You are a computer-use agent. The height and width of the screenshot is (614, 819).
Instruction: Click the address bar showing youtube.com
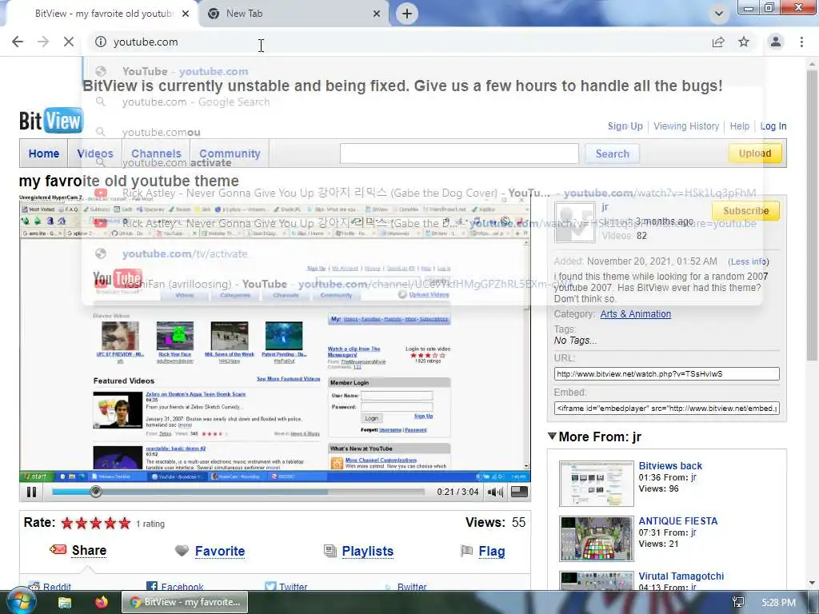[397, 42]
